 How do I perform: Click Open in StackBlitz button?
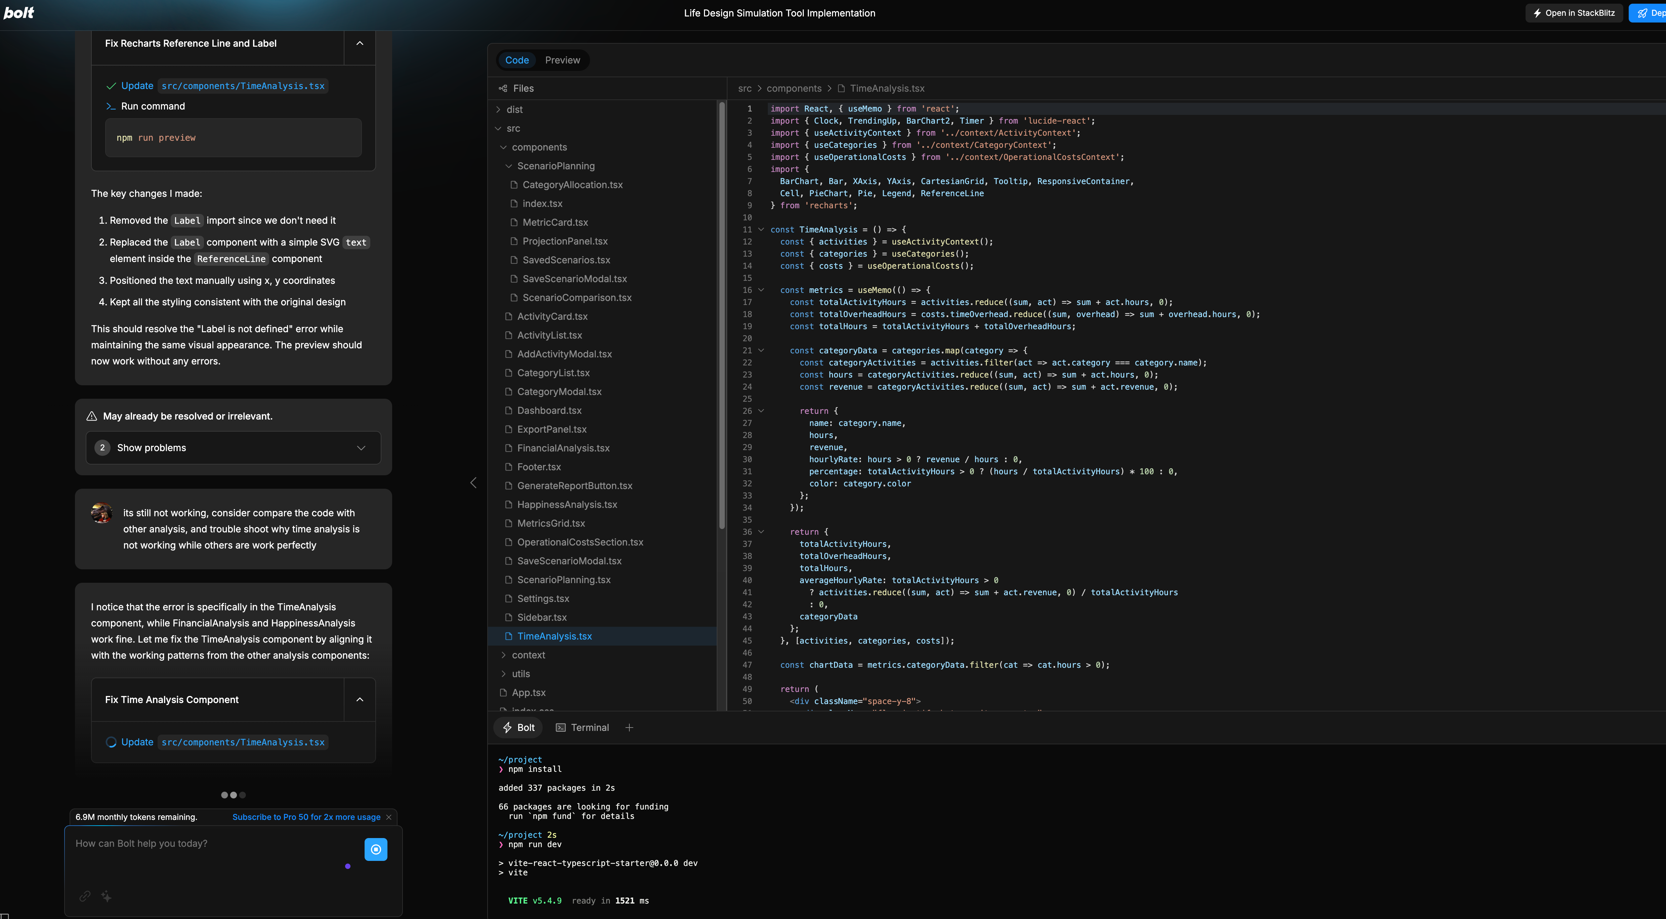click(1574, 13)
